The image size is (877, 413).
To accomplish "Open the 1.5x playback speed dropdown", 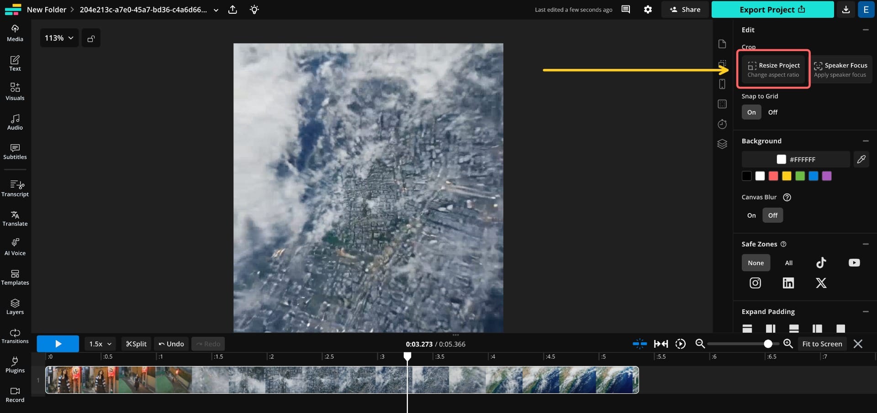I will tap(100, 344).
